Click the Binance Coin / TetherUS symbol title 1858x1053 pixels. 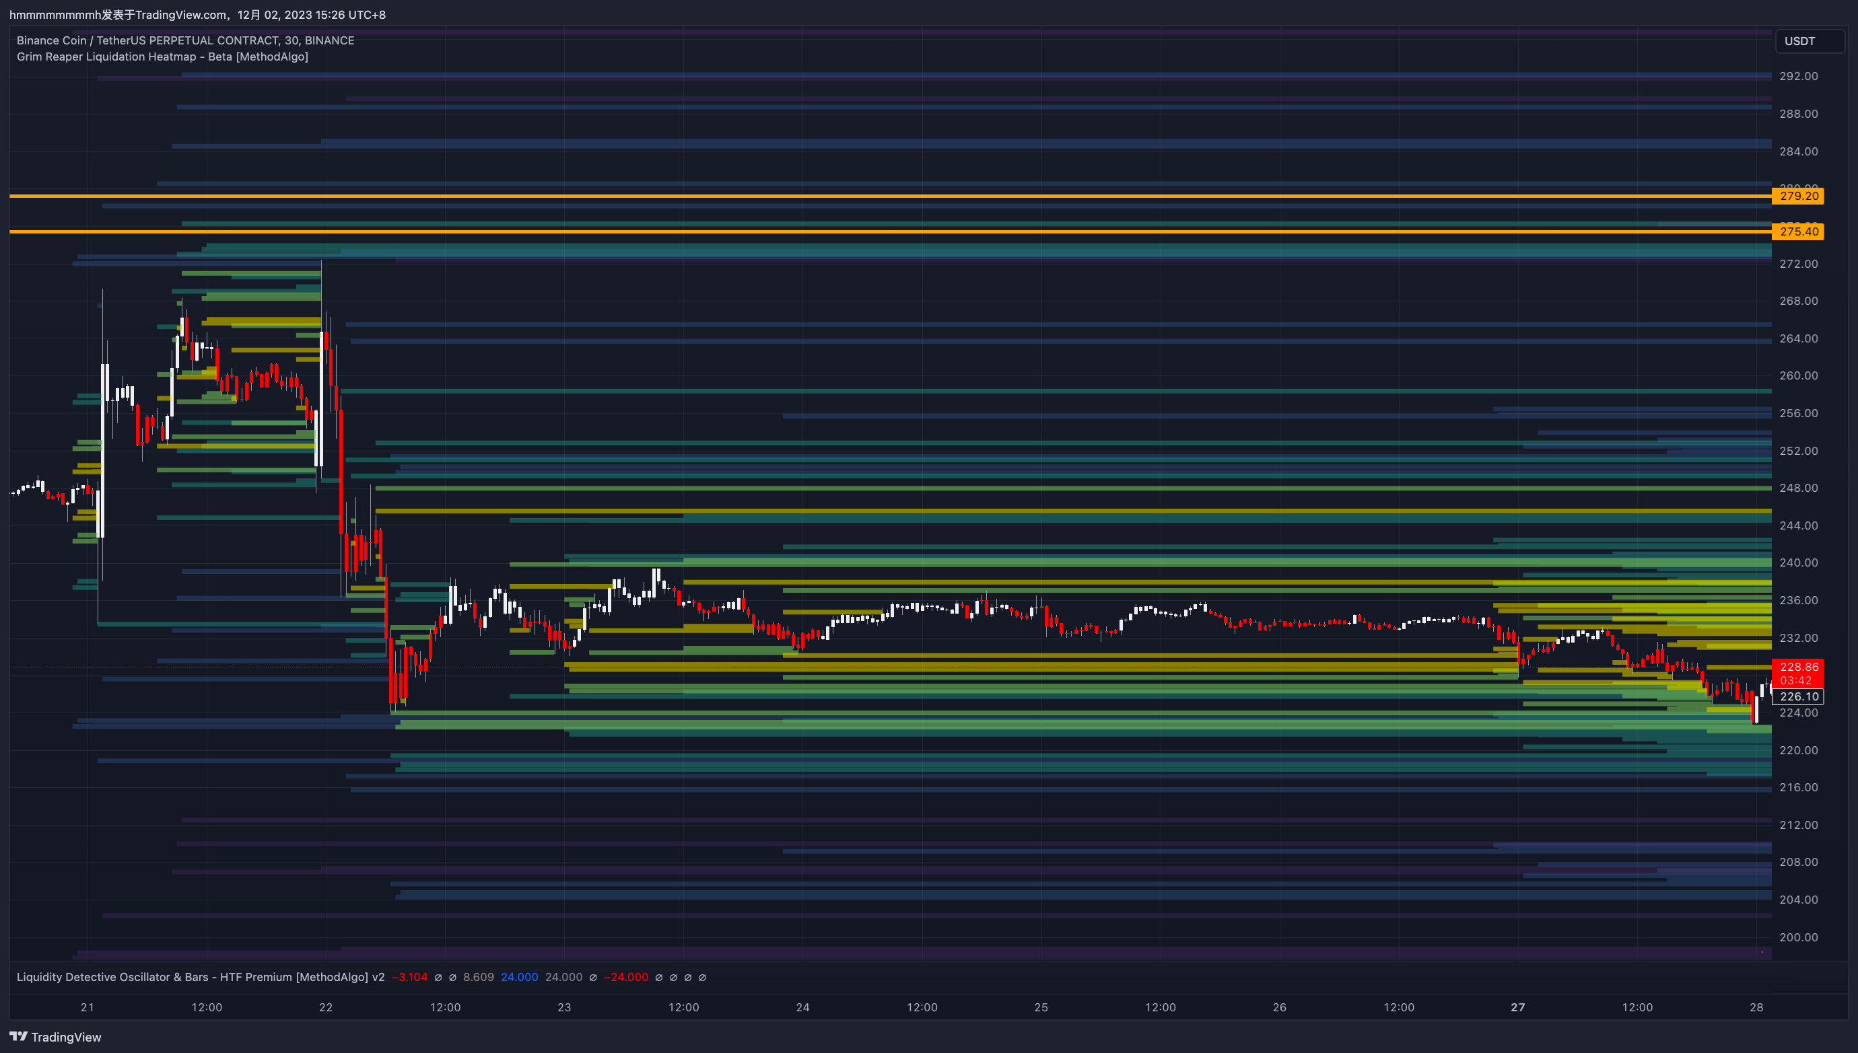pos(185,40)
